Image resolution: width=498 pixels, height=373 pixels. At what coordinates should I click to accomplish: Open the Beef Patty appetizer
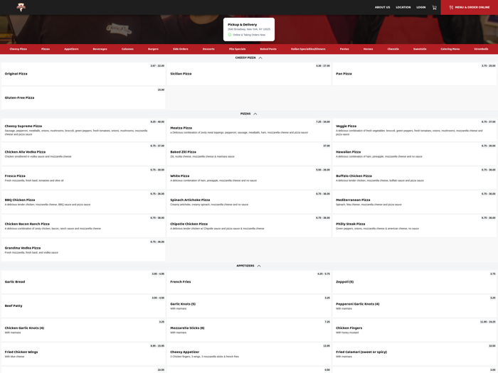[x=83, y=306]
